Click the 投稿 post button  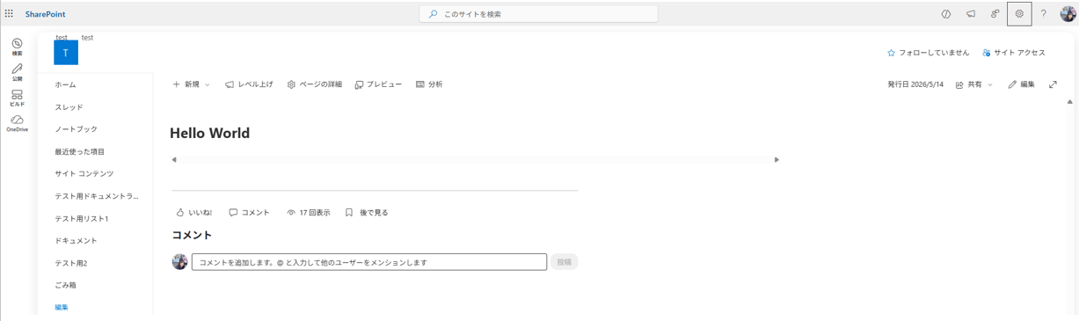click(564, 262)
